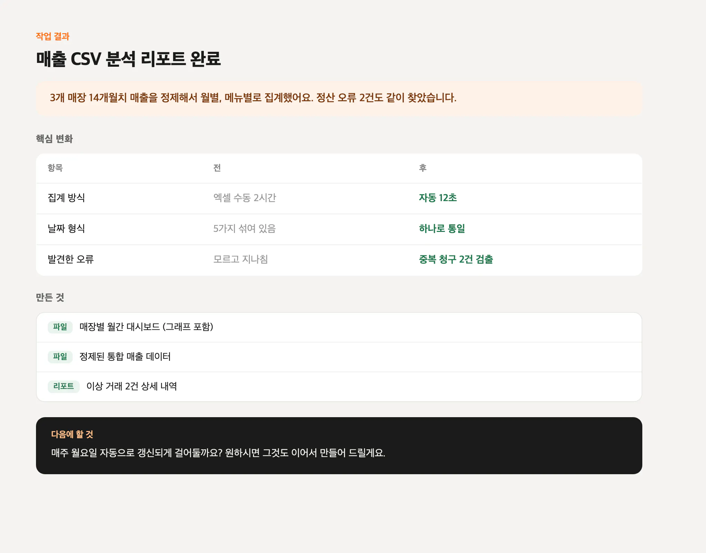Viewport: 706px width, 553px height.
Task: Select the '날짜 형식' row label
Action: (66, 228)
